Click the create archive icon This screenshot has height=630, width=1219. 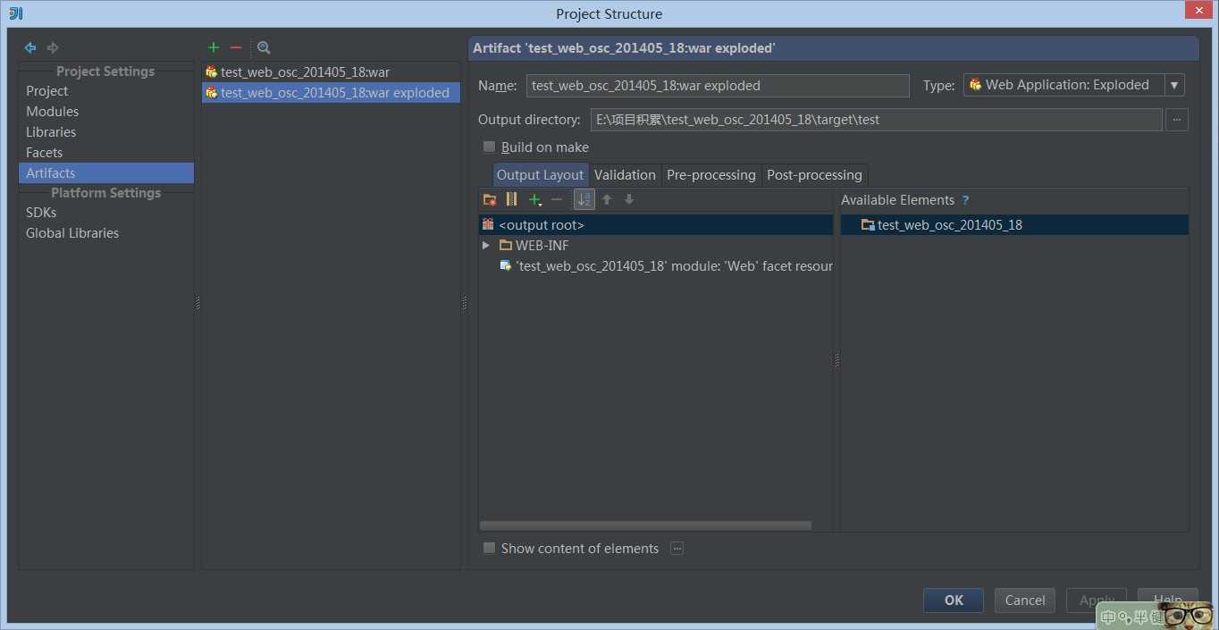pos(511,199)
